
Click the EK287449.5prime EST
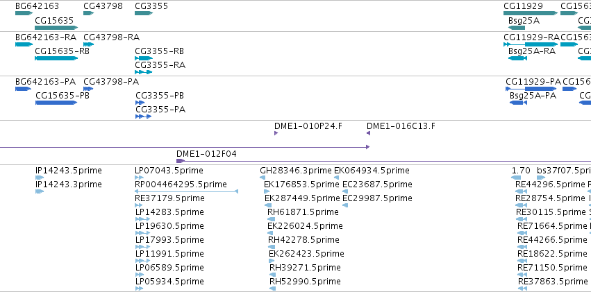tap(268, 205)
